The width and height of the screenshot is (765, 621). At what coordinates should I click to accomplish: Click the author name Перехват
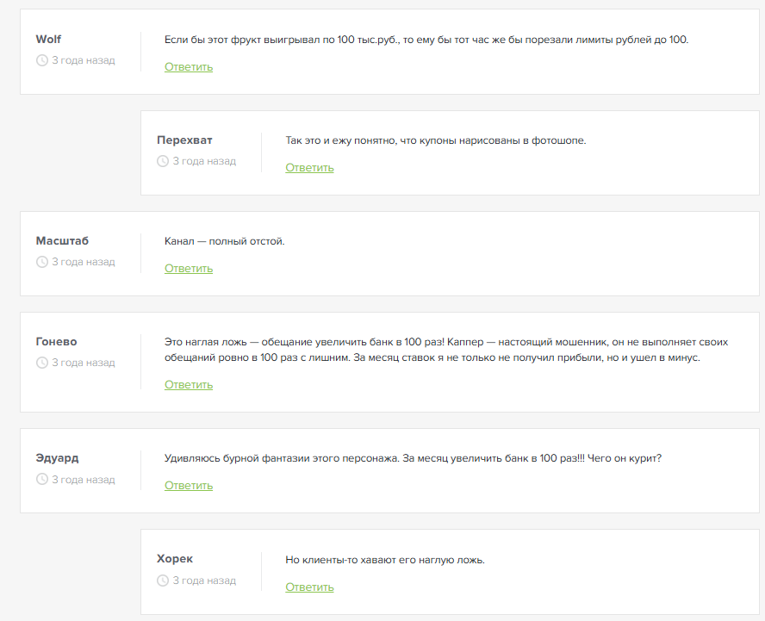[x=184, y=140]
